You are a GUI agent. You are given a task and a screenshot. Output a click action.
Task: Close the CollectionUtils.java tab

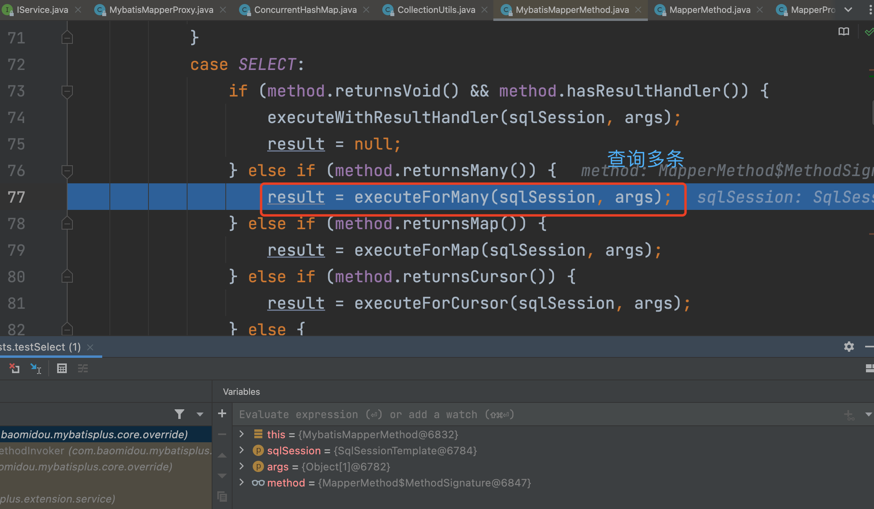tap(484, 10)
